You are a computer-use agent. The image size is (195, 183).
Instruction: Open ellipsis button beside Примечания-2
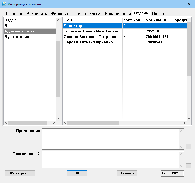pyautogui.click(x=189, y=166)
